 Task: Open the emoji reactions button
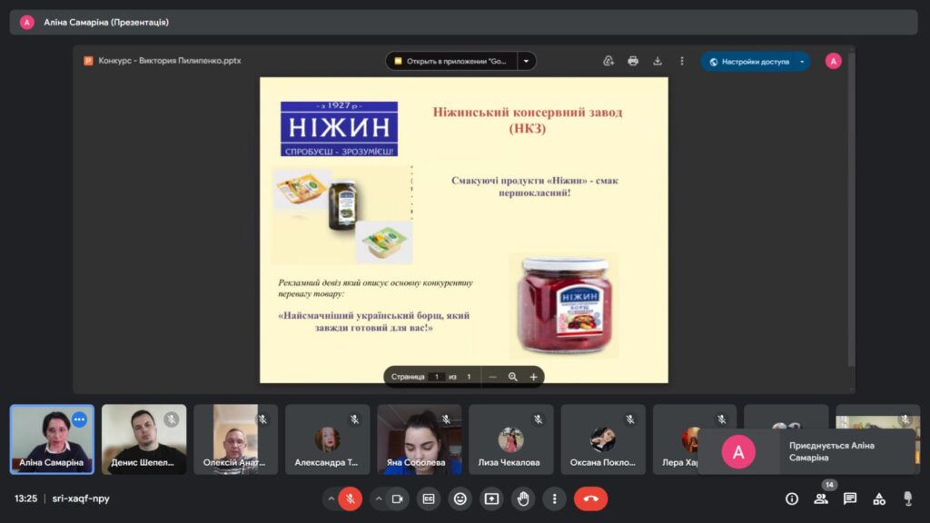(460, 498)
